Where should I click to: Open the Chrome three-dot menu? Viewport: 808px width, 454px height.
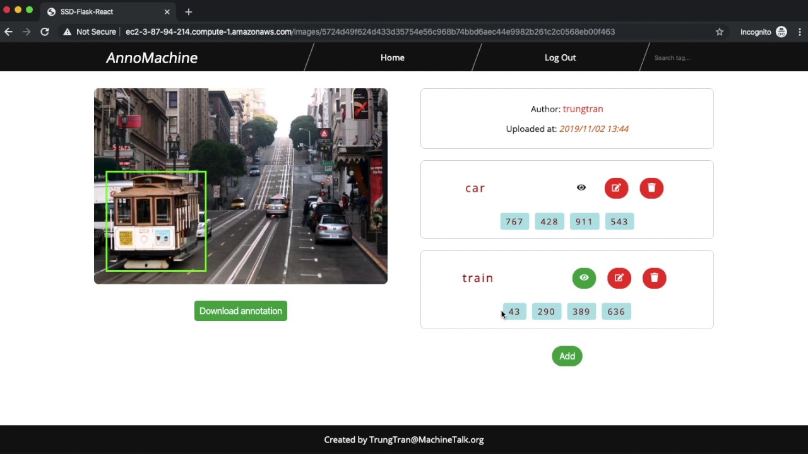(x=800, y=32)
